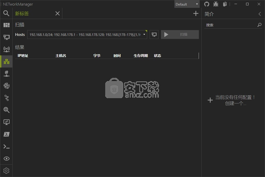Start scan with the 扫描 button

180,35
